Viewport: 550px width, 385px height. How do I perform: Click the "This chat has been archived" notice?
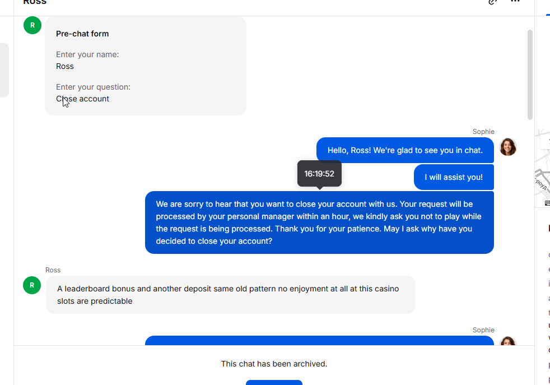tap(274, 364)
